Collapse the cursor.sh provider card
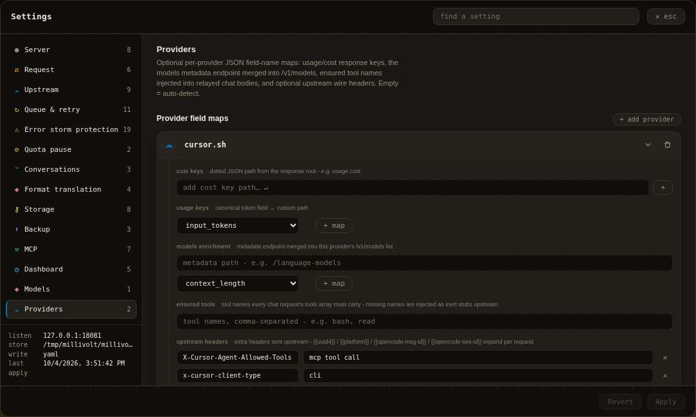Screen dimensions: 696x417 pyautogui.click(x=648, y=145)
